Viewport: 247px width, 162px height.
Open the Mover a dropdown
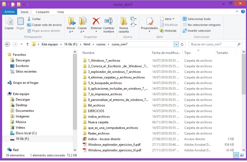[x=71, y=31]
